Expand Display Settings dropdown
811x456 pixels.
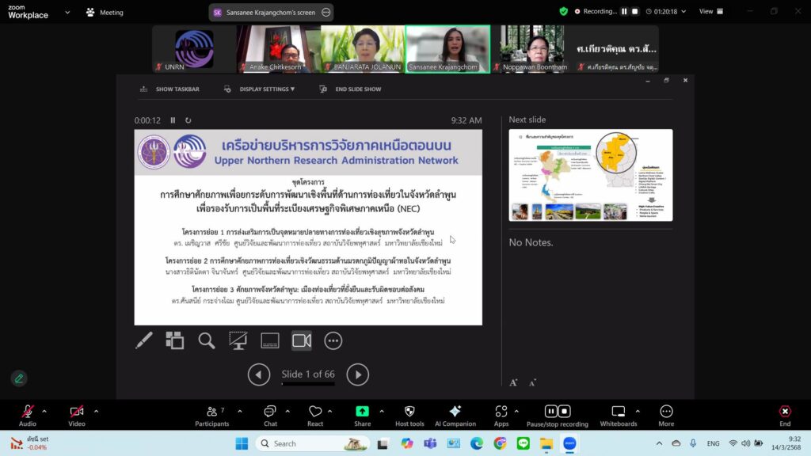point(260,89)
